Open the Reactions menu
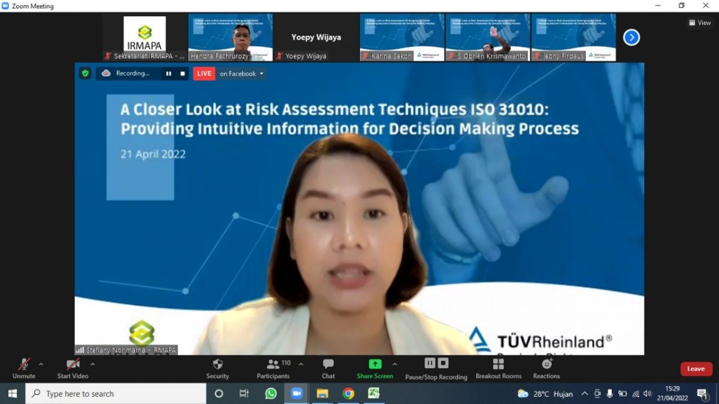The height and width of the screenshot is (404, 719). (x=546, y=364)
